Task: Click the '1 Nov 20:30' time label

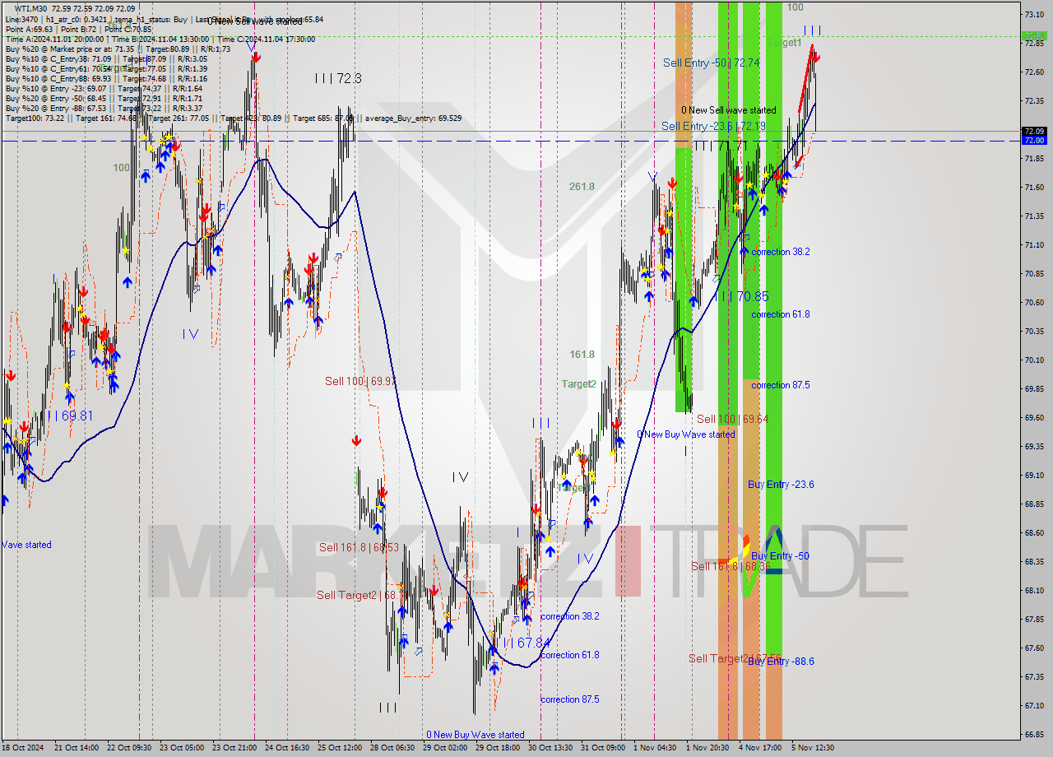Action: 708,748
